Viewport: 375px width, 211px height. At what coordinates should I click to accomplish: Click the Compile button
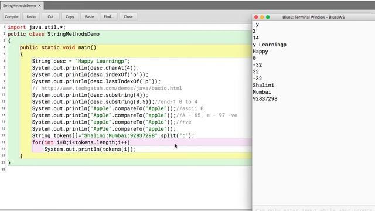(x=12, y=17)
